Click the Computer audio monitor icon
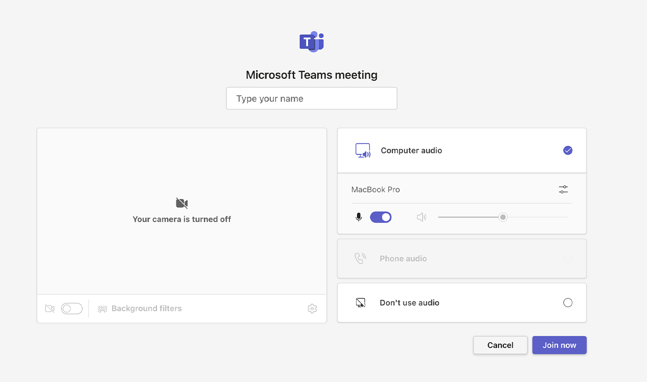 (363, 151)
